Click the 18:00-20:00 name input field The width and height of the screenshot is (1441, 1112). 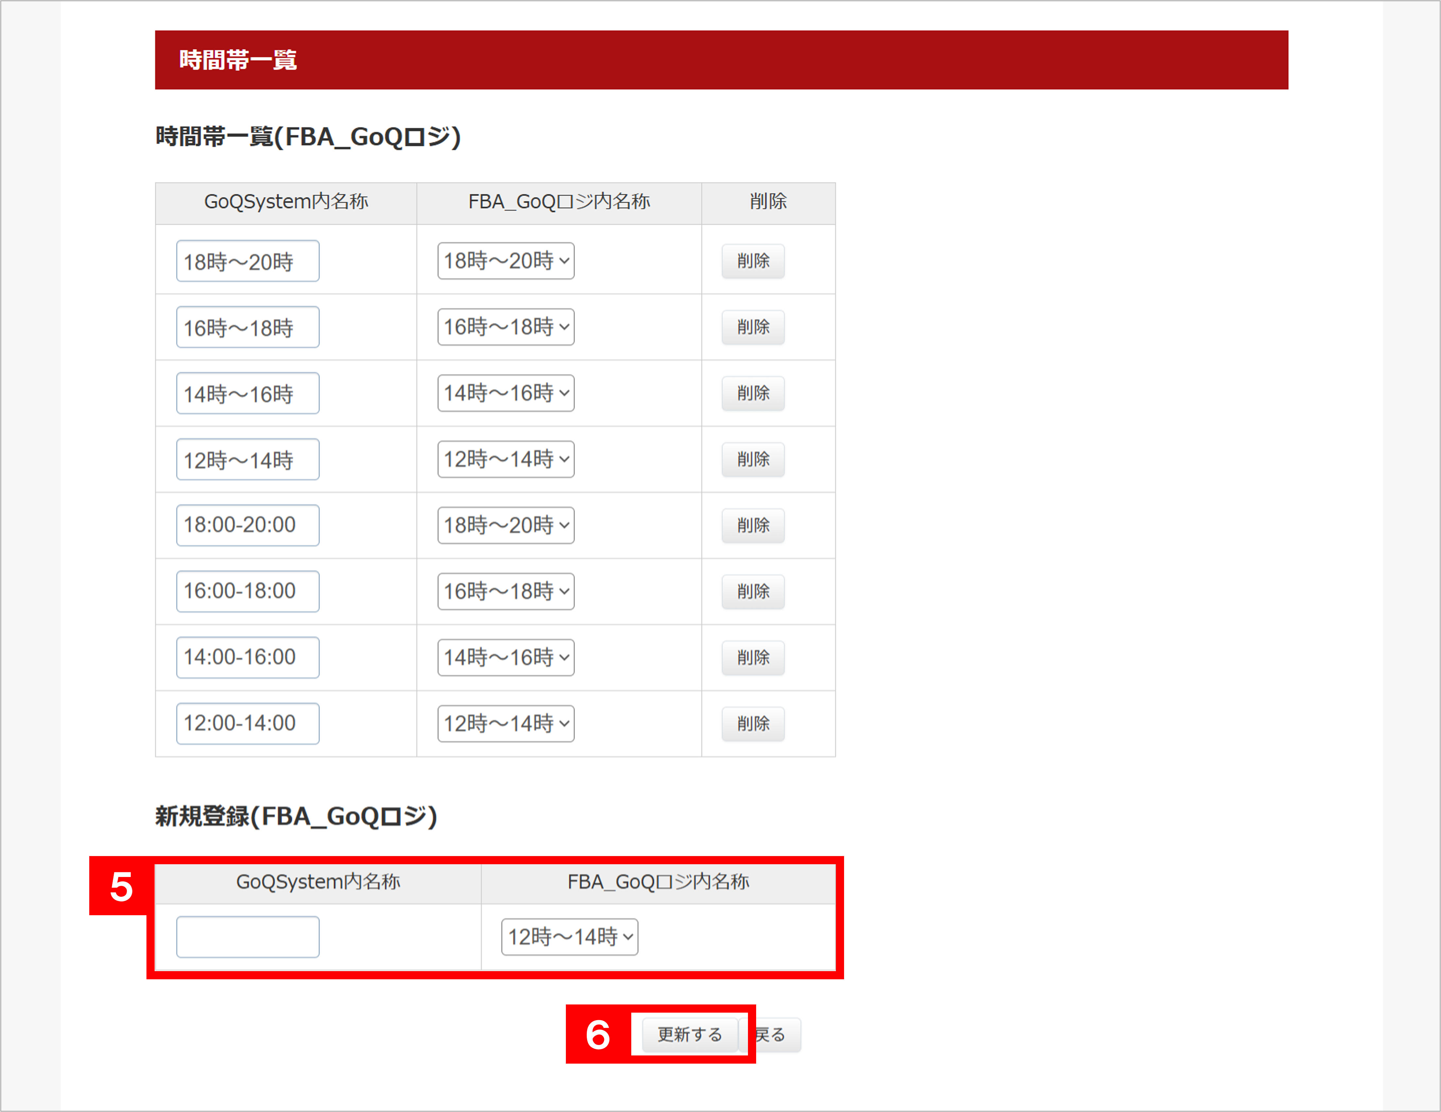(247, 525)
